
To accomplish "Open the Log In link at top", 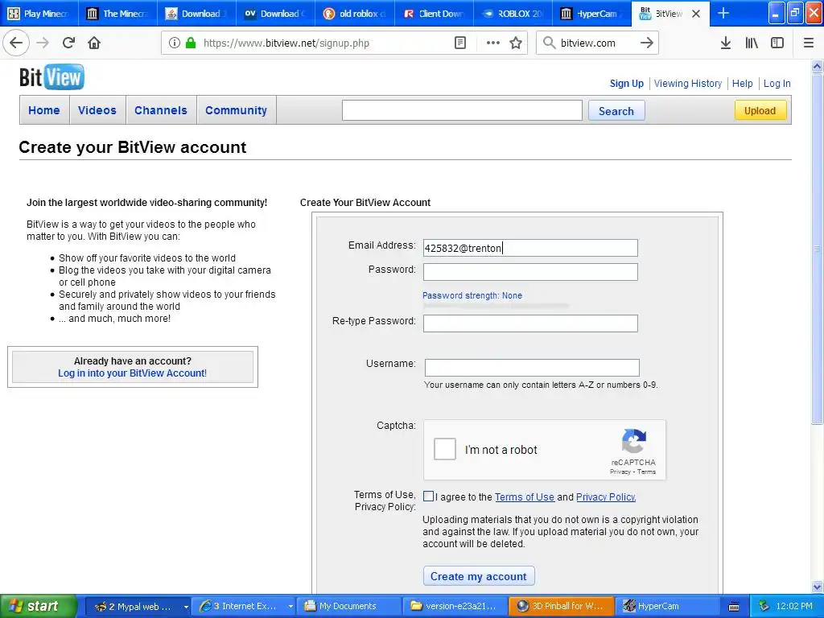I will point(777,83).
